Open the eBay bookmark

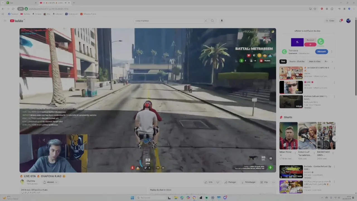47,14
